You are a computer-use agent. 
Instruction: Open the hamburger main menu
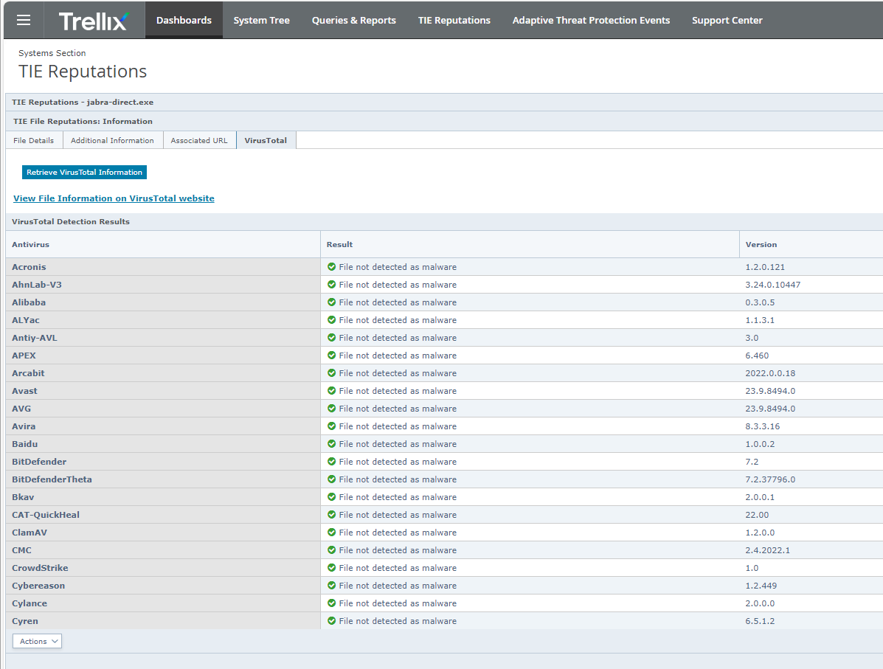24,20
